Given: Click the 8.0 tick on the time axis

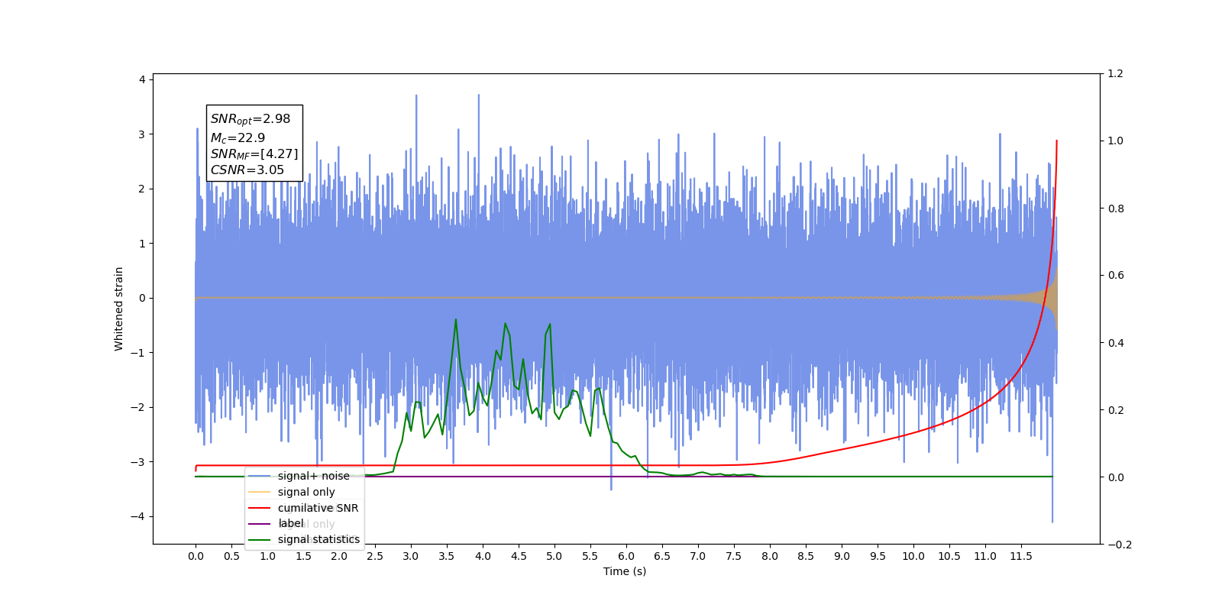Looking at the screenshot, I should coord(770,556).
